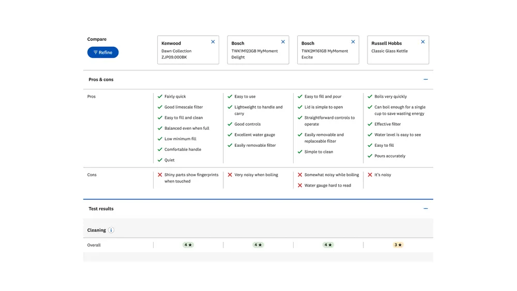Click the Cleaning info icon

[x=111, y=231]
